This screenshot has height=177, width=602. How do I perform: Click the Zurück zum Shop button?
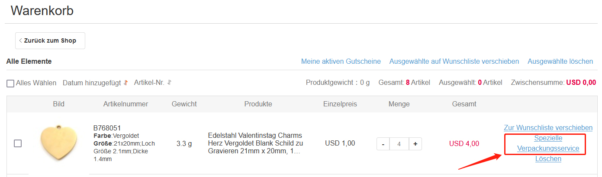click(50, 40)
